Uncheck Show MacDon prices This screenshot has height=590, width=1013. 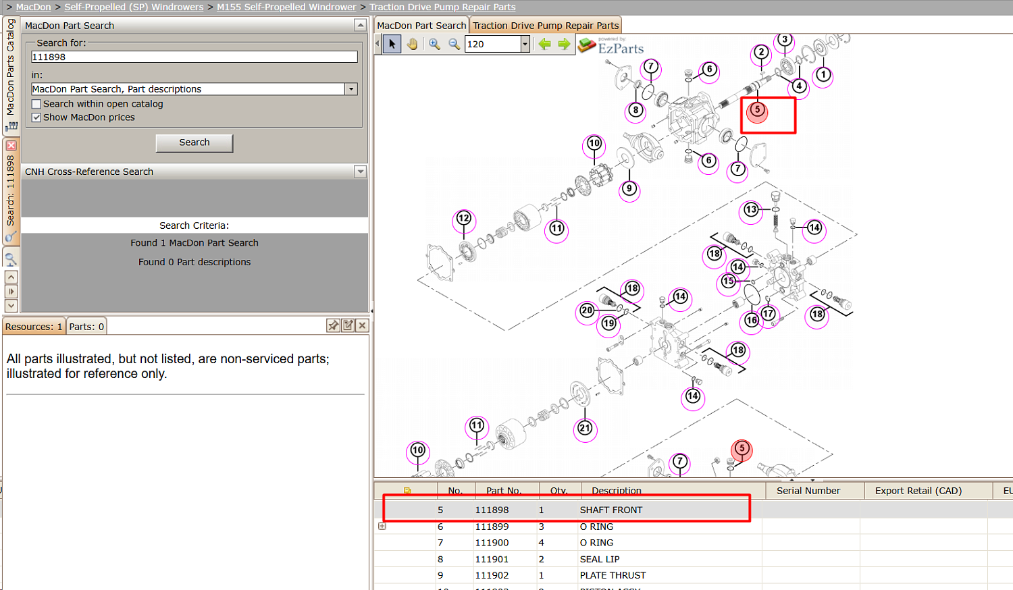36,117
